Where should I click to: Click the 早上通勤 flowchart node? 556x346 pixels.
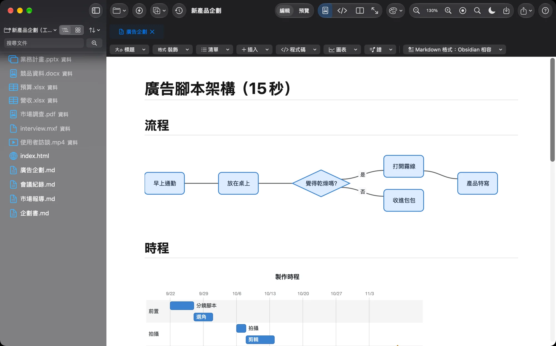tap(165, 183)
